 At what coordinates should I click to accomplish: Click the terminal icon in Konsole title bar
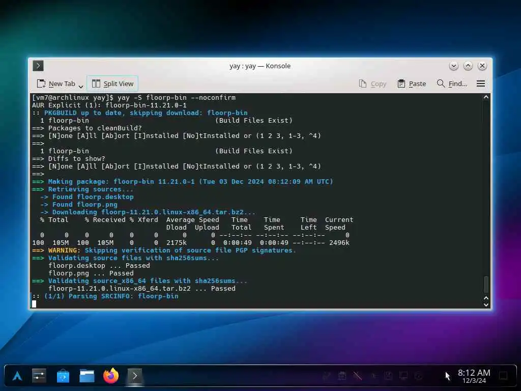38,66
